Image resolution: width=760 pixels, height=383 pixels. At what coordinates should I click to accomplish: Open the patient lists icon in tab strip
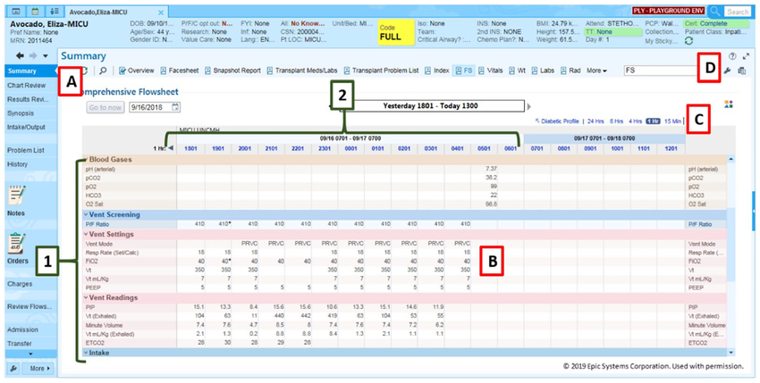click(55, 11)
